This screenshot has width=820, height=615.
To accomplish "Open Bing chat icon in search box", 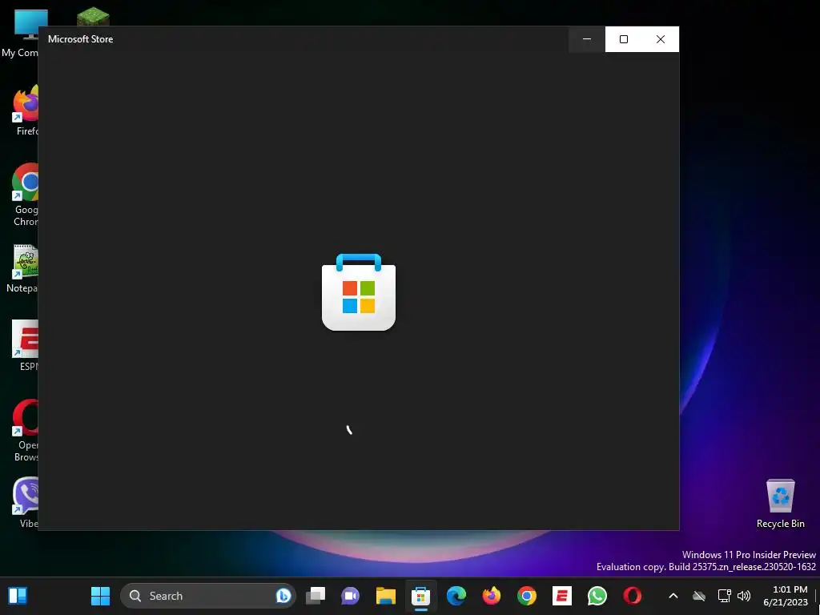I will point(283,596).
